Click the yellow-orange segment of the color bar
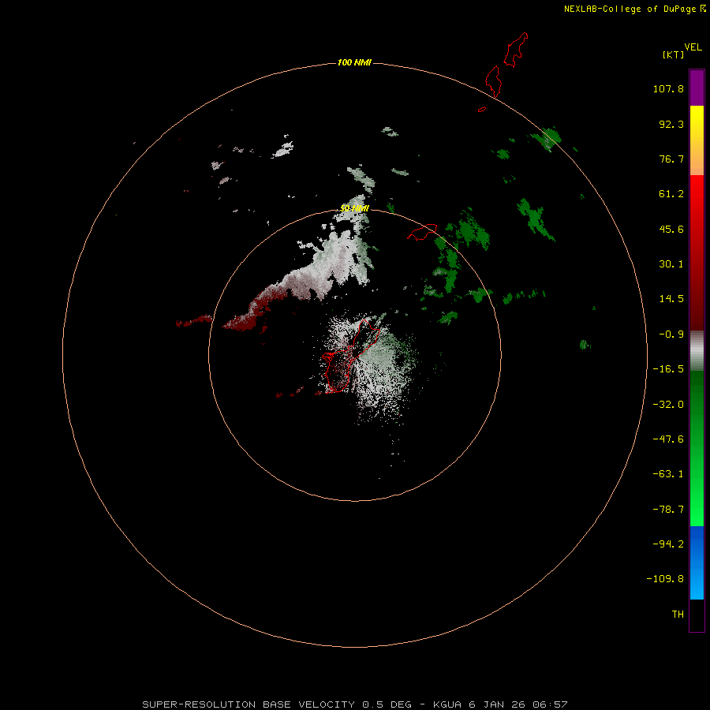The width and height of the screenshot is (710, 710). point(697,140)
